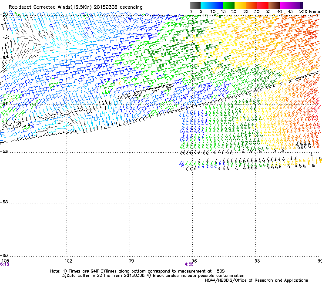
Task: Click the latitude label '-54'
Action: (4, 103)
